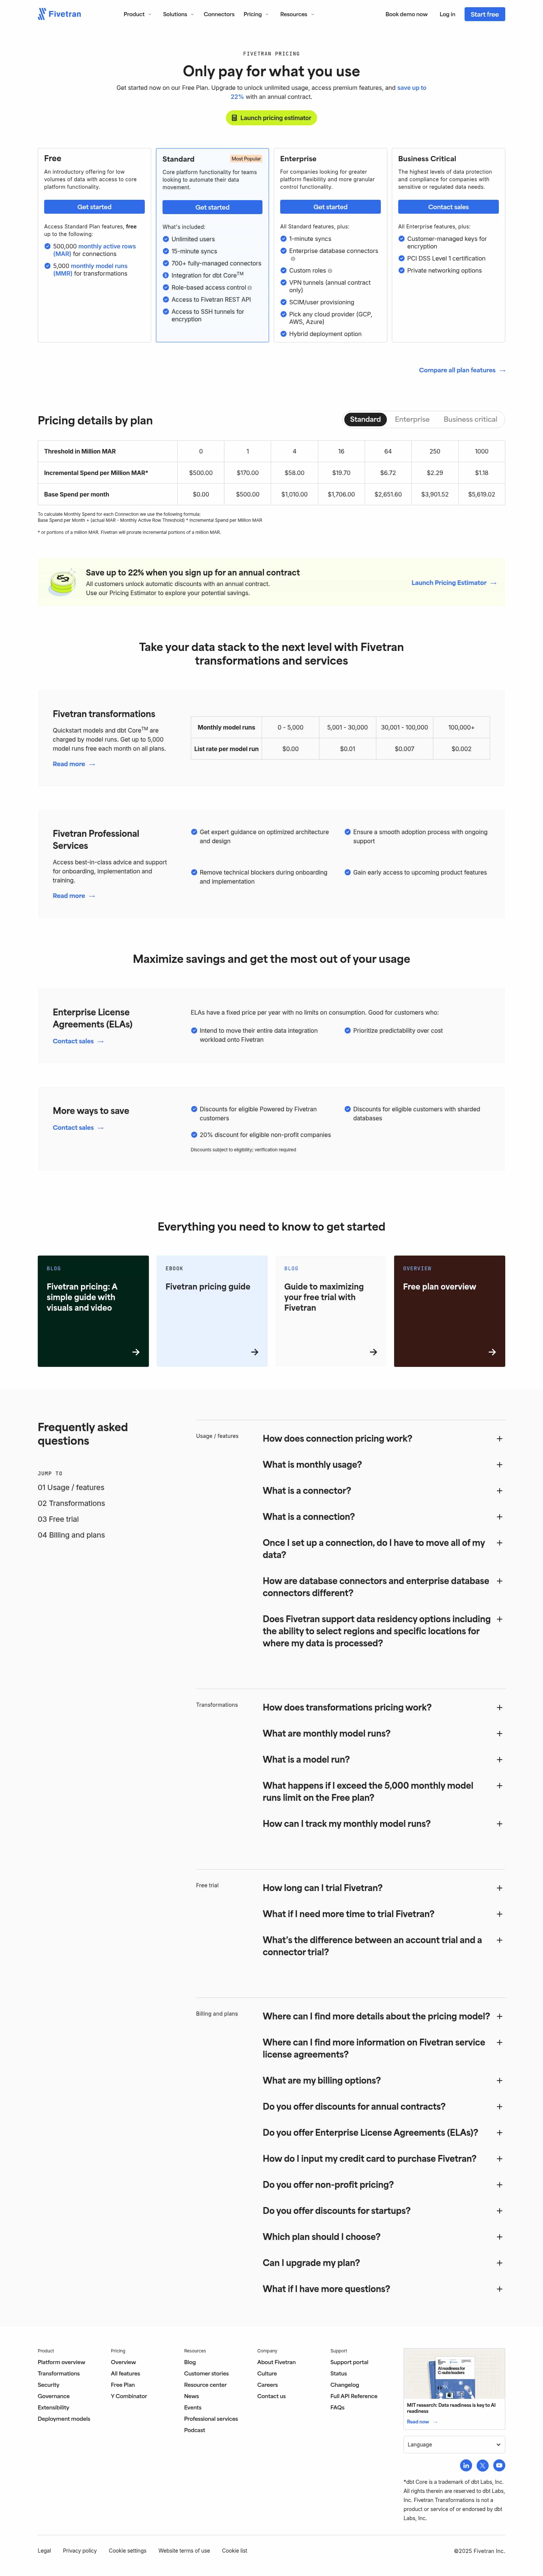Click Compare all plan features link
The width and height of the screenshot is (543, 2576).
[x=461, y=370]
